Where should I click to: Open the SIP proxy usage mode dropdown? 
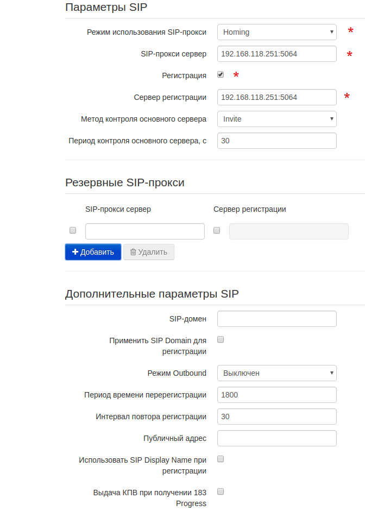pos(276,32)
